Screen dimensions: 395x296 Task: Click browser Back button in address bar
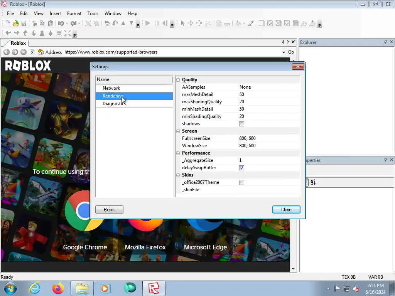(7, 52)
